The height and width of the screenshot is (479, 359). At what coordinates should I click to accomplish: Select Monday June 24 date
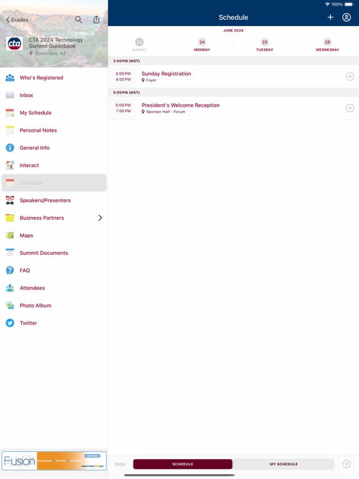[202, 45]
